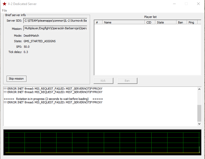Click the Tick delay value 0.3
The image size is (205, 159).
coord(26,52)
